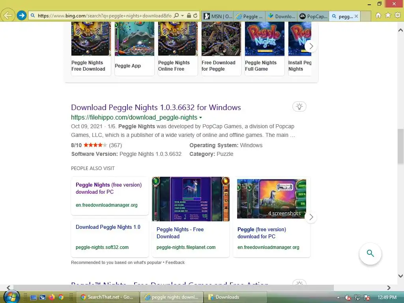Open the 4 screenshots thumbnail

tap(271, 199)
